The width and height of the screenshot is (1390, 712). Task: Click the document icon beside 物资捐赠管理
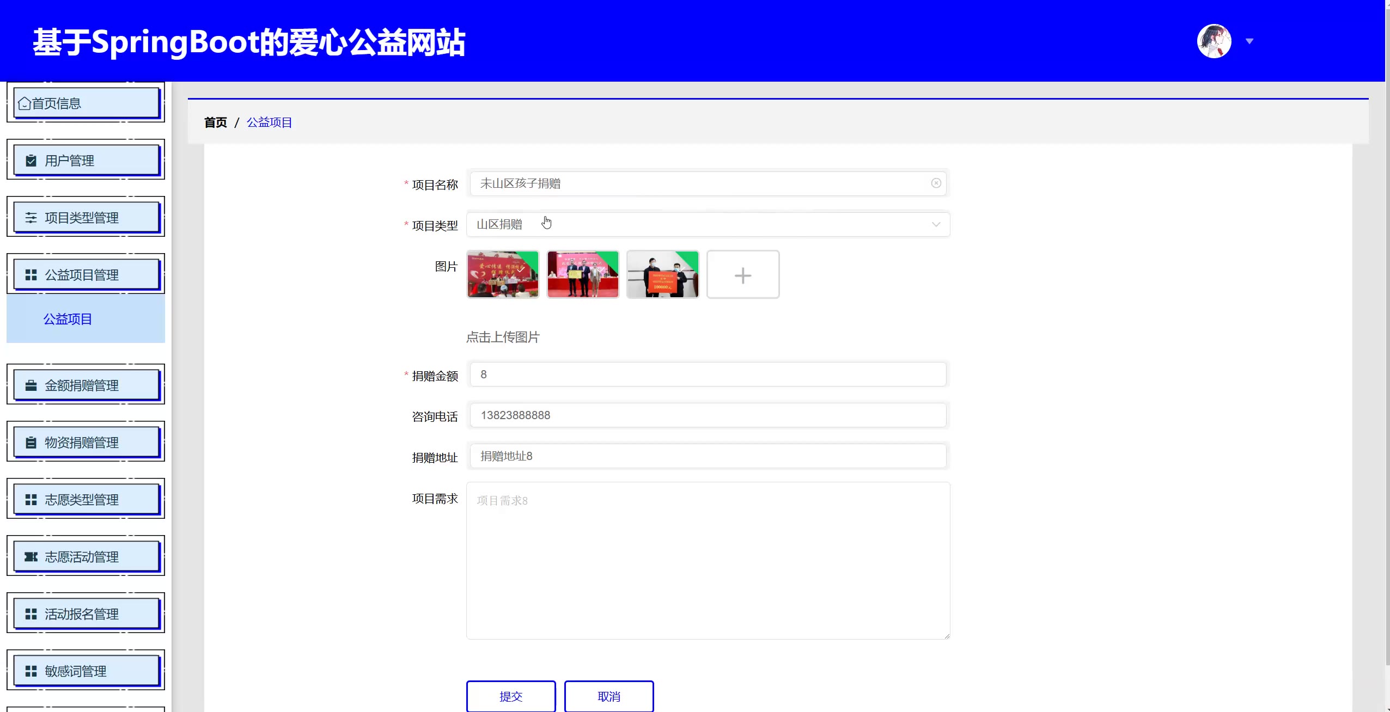point(31,443)
